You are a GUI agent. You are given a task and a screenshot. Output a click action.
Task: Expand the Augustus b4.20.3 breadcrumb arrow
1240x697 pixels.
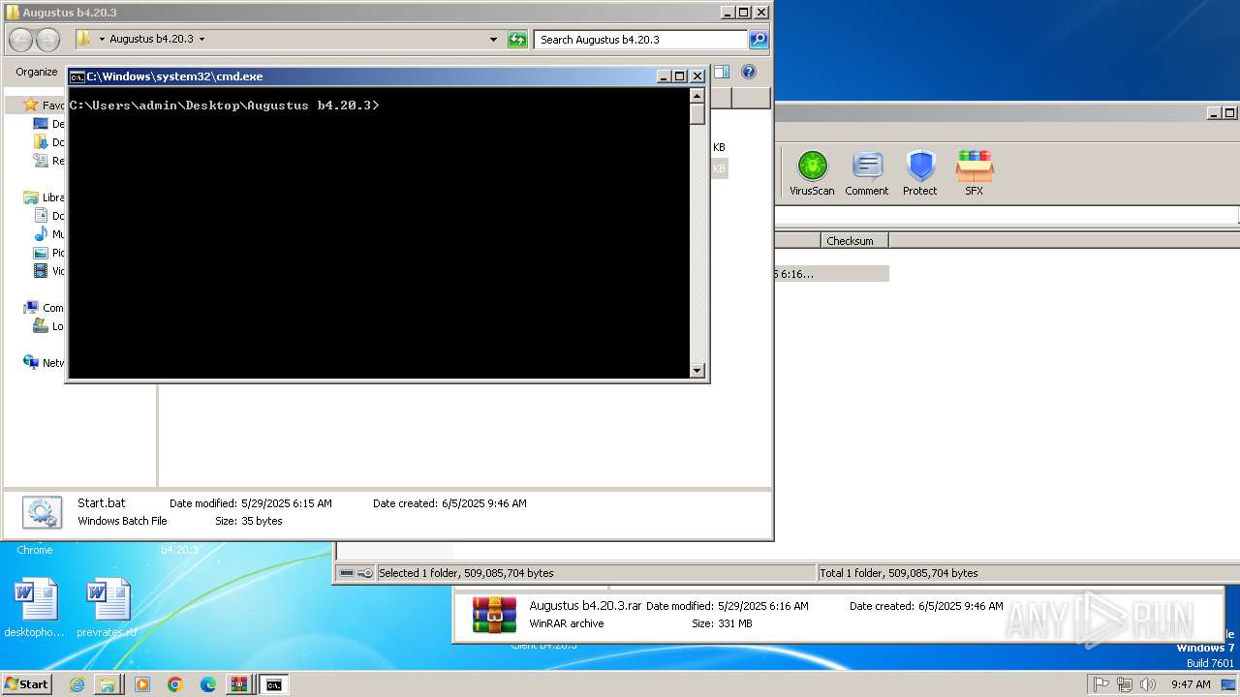point(201,40)
